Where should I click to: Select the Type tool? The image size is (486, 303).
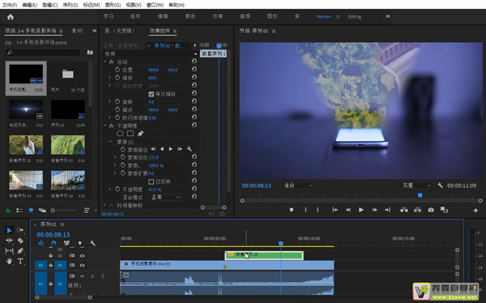pos(20,261)
